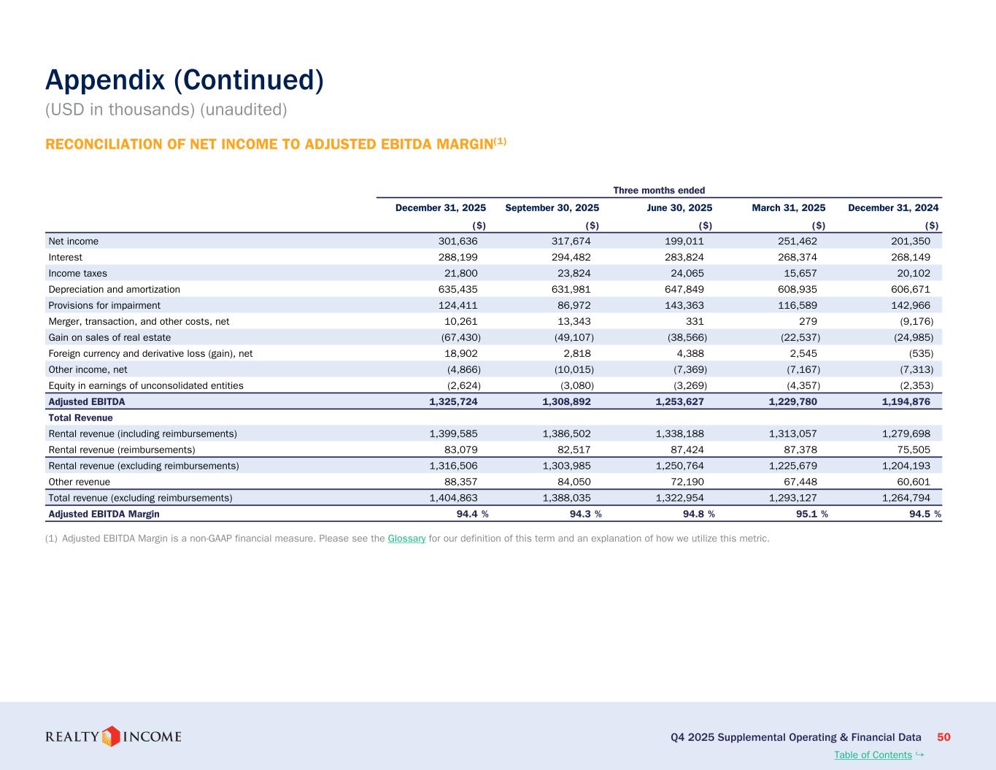Screen dimensions: 996x770
Task: Select the December 31, 2024 column header
Action: [x=893, y=208]
